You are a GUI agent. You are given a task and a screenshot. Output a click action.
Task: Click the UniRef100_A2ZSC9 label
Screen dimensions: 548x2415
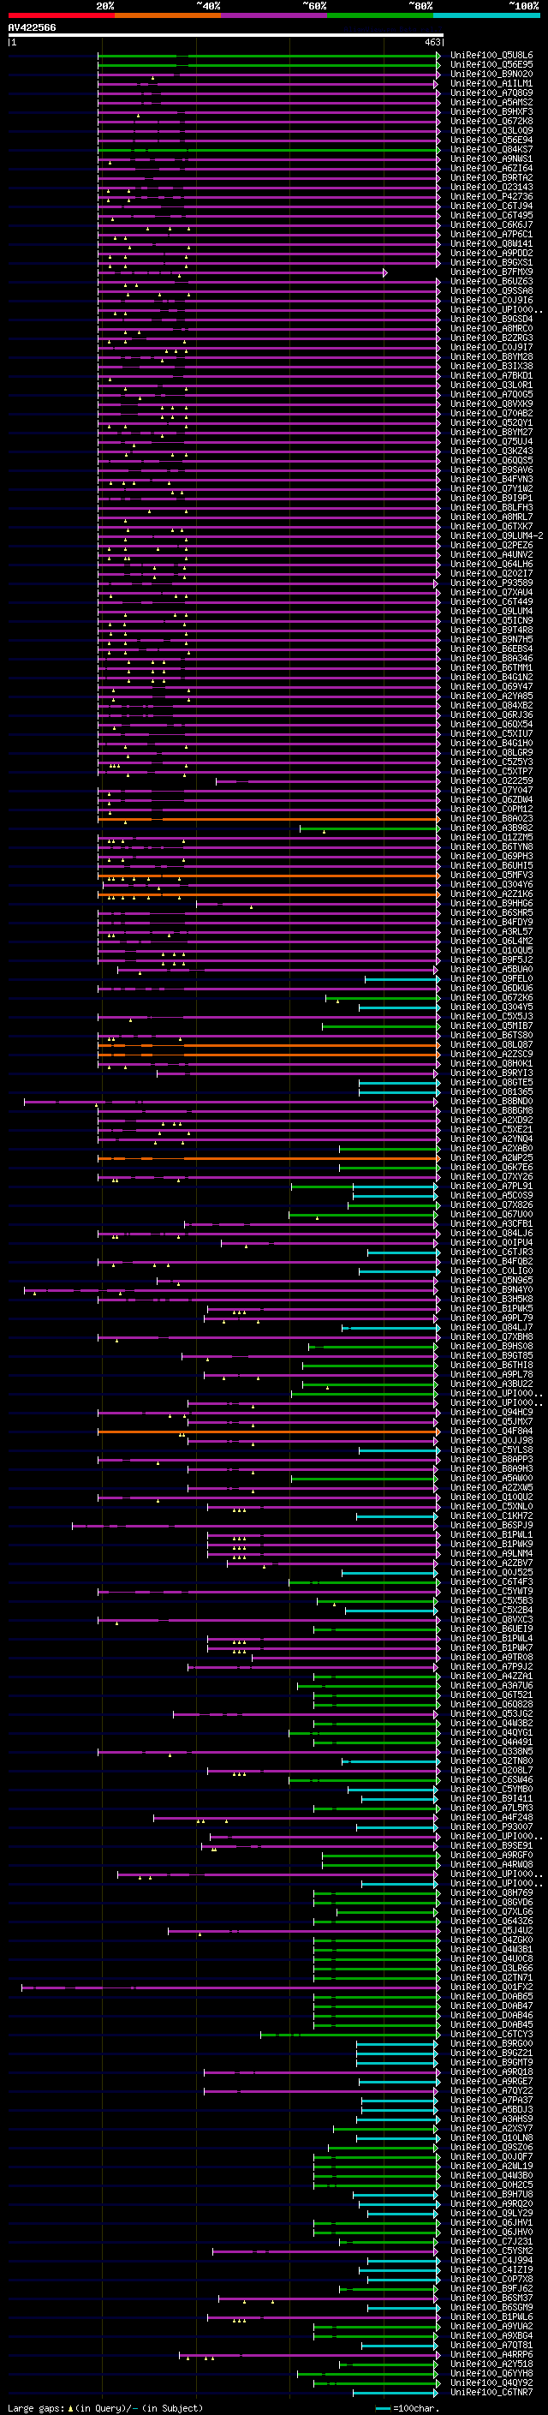pos(491,1055)
